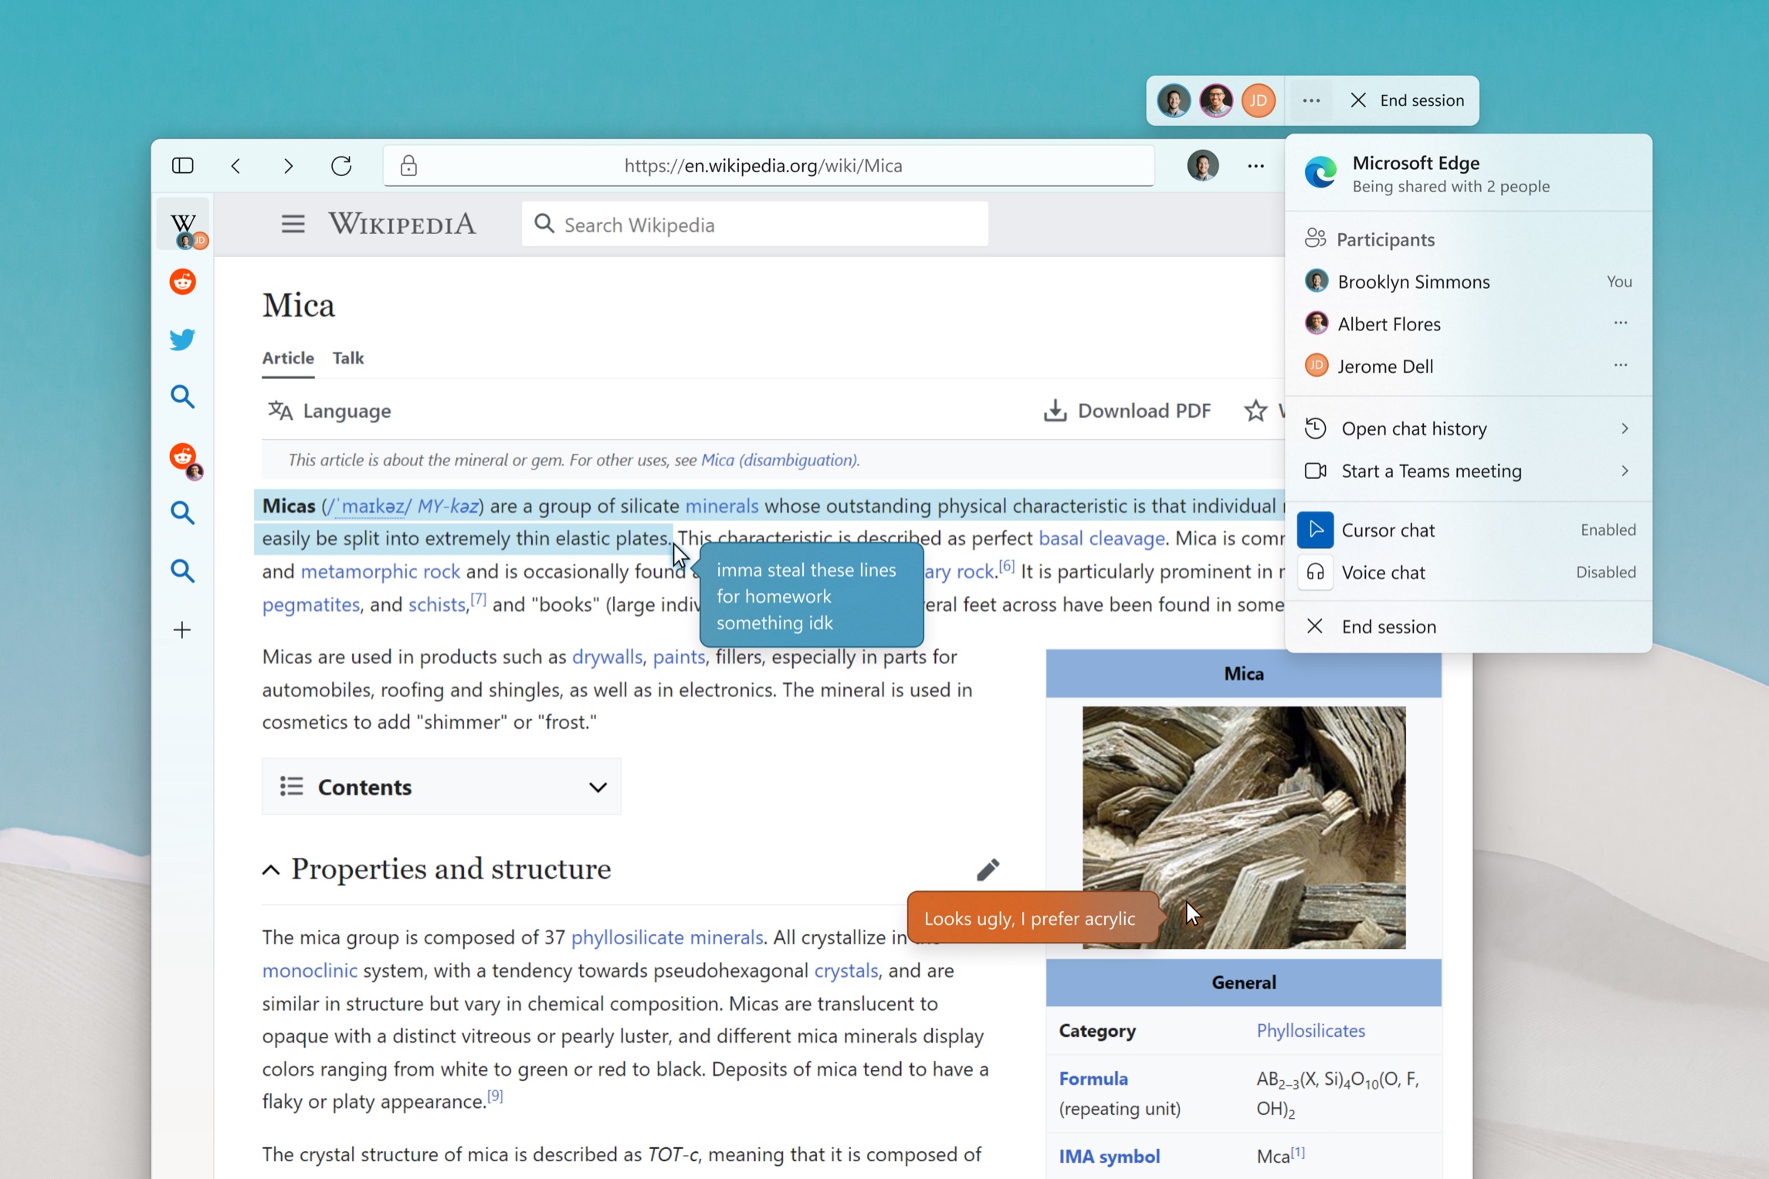Open the crystals link
Viewport: 1769px width, 1179px height.
846,971
